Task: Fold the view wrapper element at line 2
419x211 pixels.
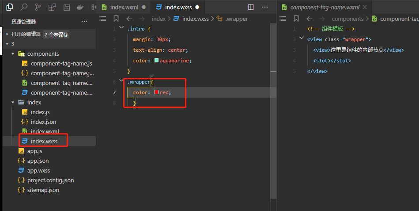Action: (x=302, y=38)
